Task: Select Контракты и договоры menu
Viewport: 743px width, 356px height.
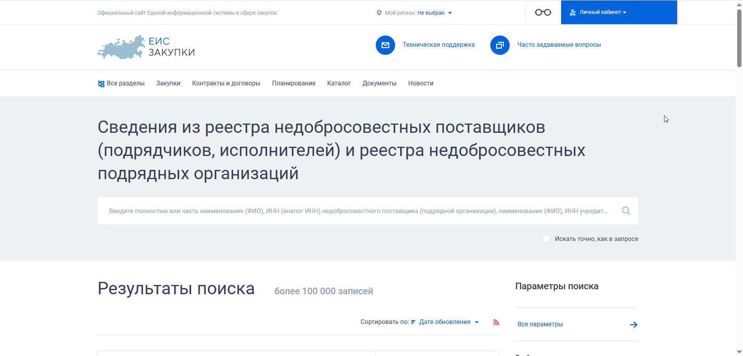Action: pyautogui.click(x=226, y=83)
